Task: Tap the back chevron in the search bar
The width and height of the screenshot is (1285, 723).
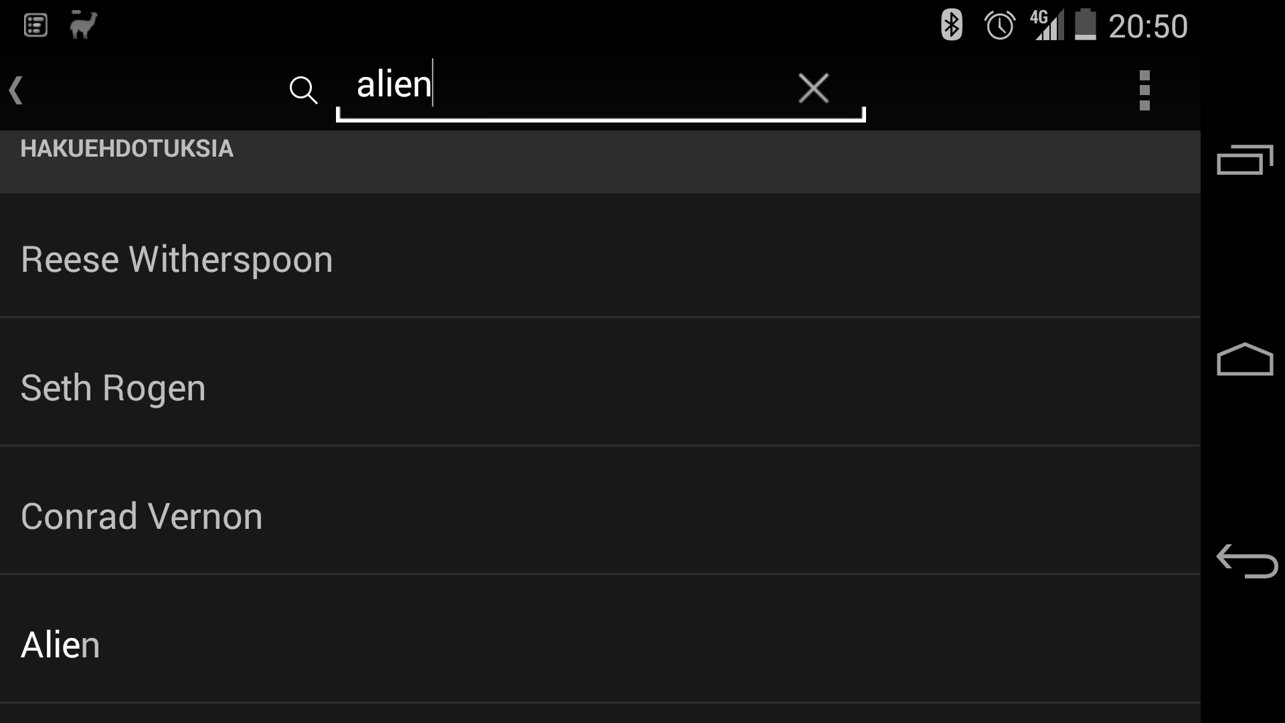Action: (x=17, y=90)
